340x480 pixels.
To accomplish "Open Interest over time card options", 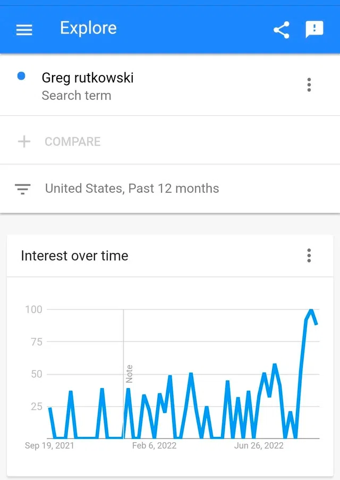I will click(309, 255).
